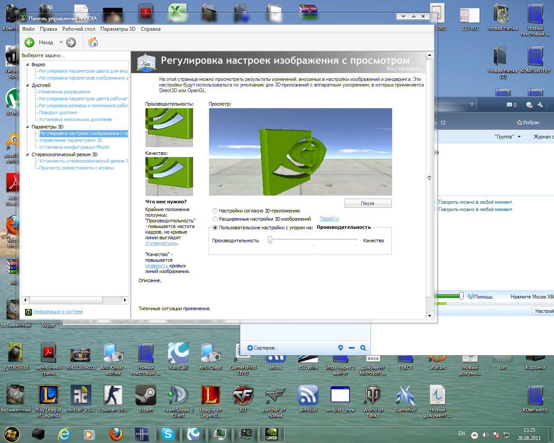The width and height of the screenshot is (554, 443).
Task: Click the Помощь button in background window
Action: [480, 297]
